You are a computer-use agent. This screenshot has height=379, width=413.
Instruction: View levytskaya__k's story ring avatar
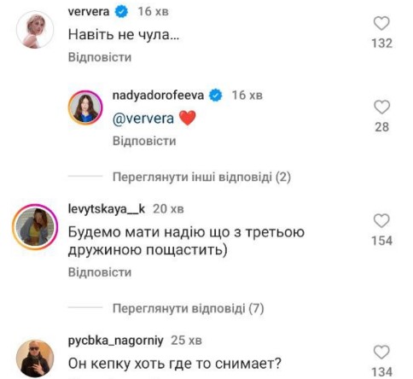click(x=35, y=227)
